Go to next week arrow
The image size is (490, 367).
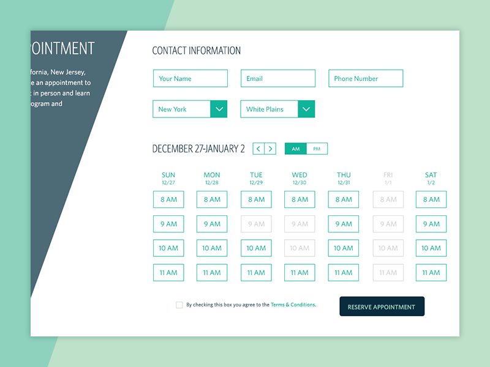[x=270, y=149]
